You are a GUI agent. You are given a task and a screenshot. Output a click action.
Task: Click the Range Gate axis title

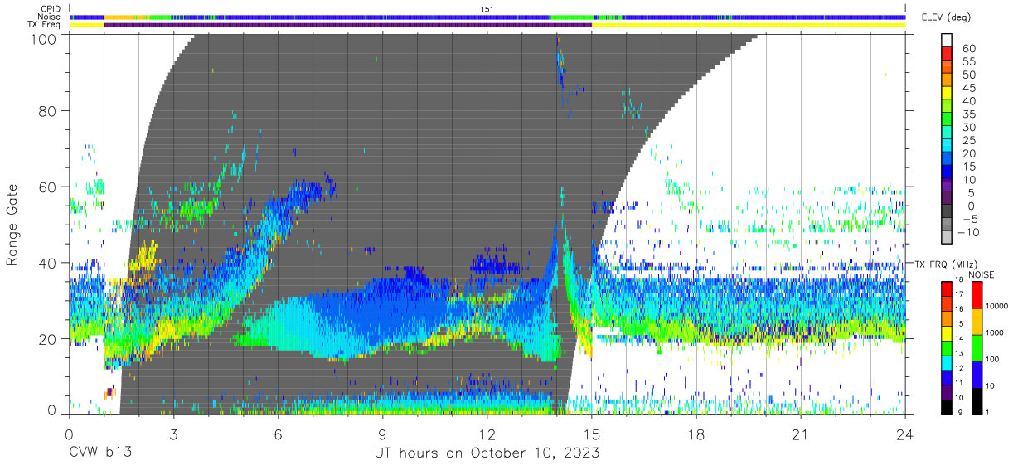point(12,225)
